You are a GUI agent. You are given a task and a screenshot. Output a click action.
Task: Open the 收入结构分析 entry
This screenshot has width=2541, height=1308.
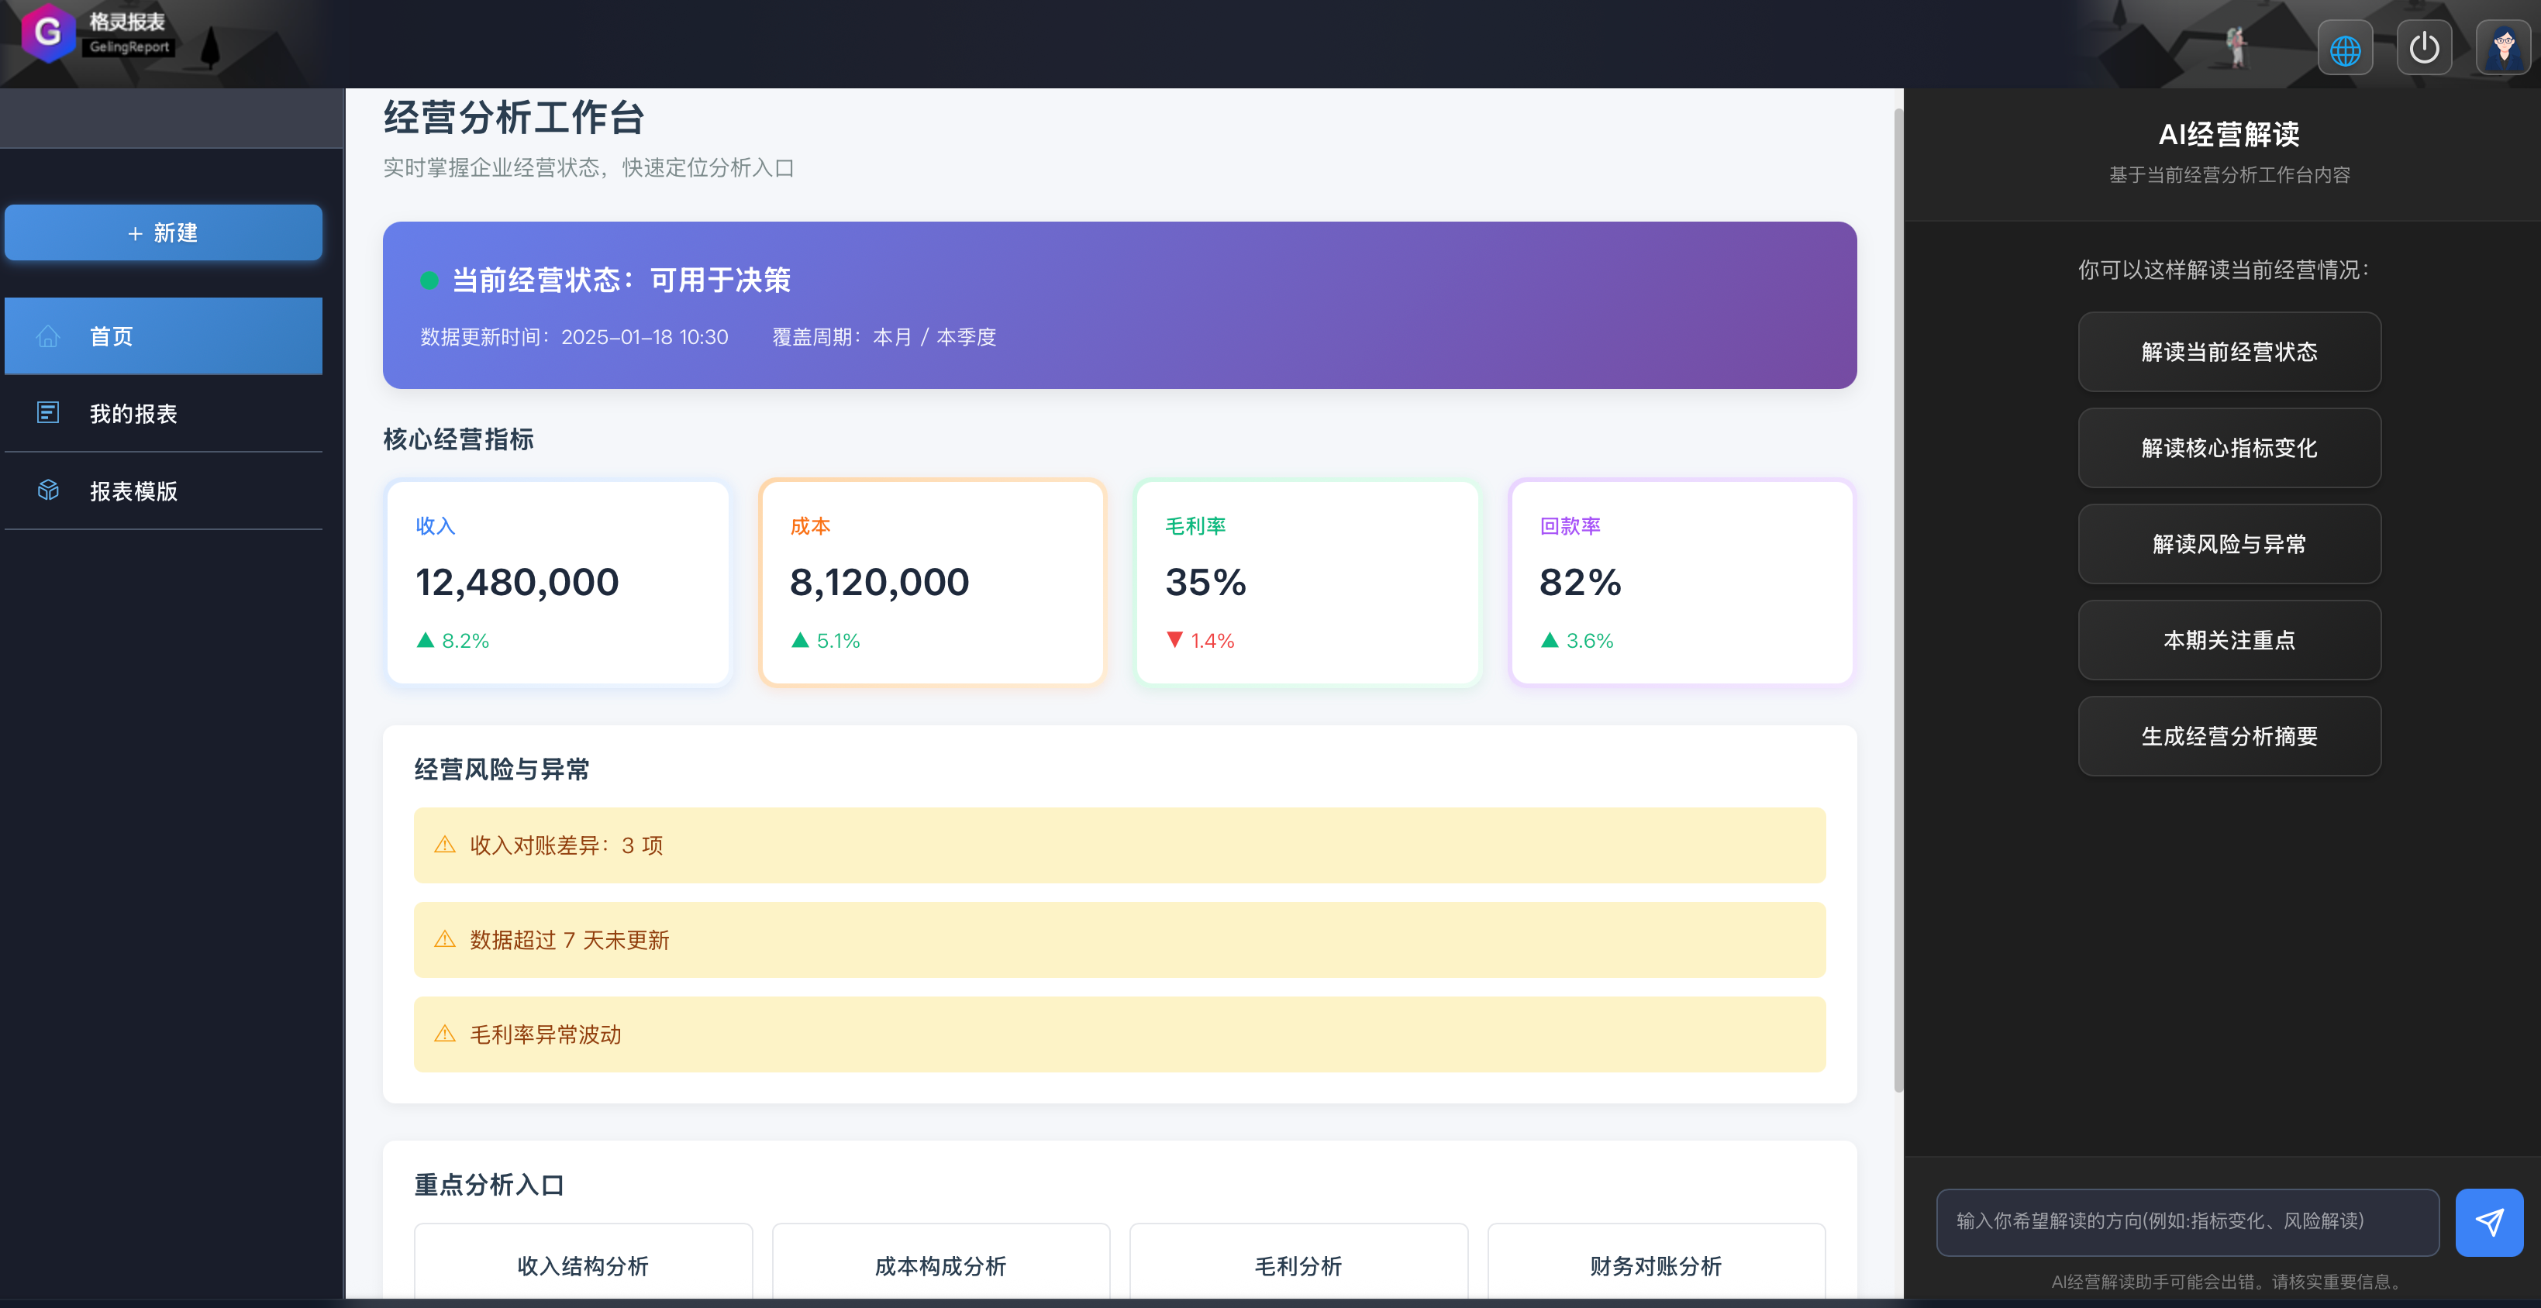583,1265
